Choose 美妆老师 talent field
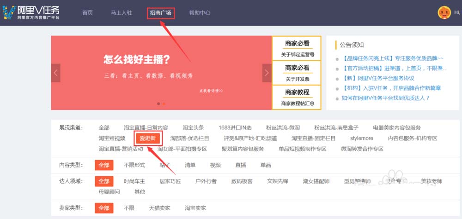The height and width of the screenshot is (219, 462). click(x=432, y=181)
